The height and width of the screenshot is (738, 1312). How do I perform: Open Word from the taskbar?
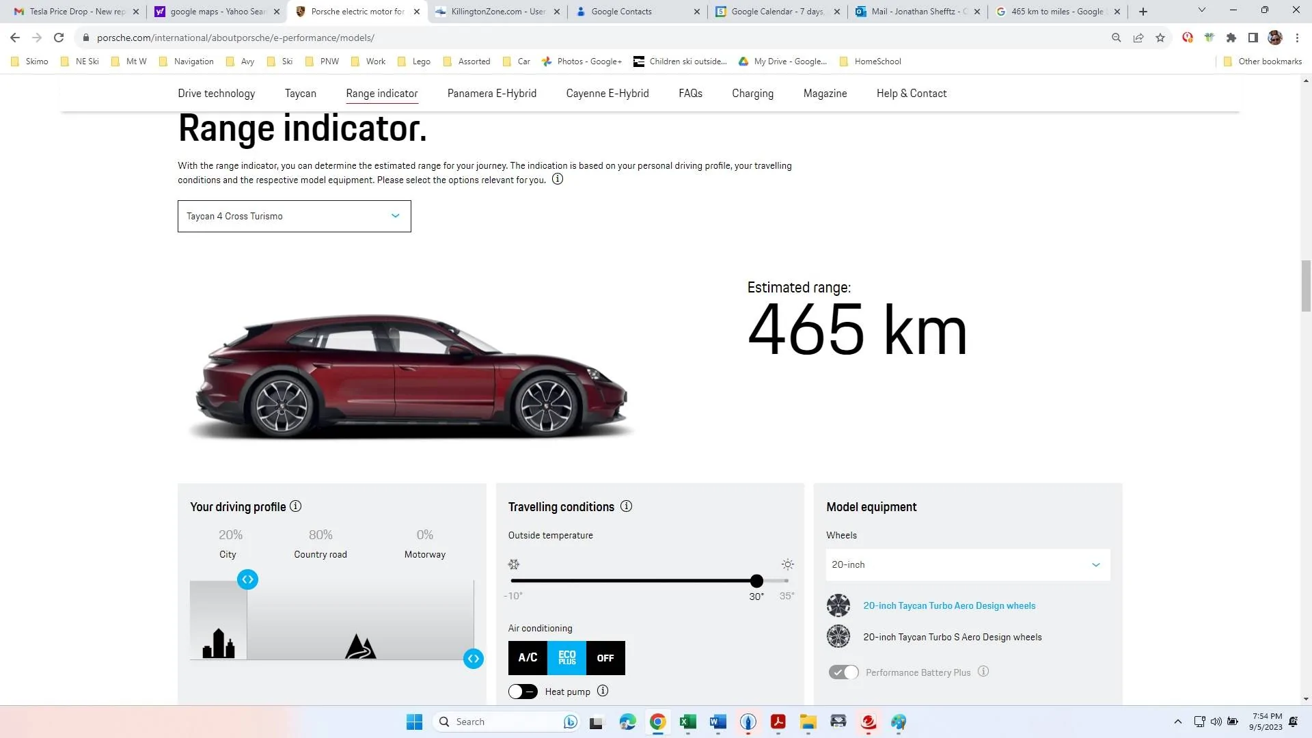coord(718,722)
